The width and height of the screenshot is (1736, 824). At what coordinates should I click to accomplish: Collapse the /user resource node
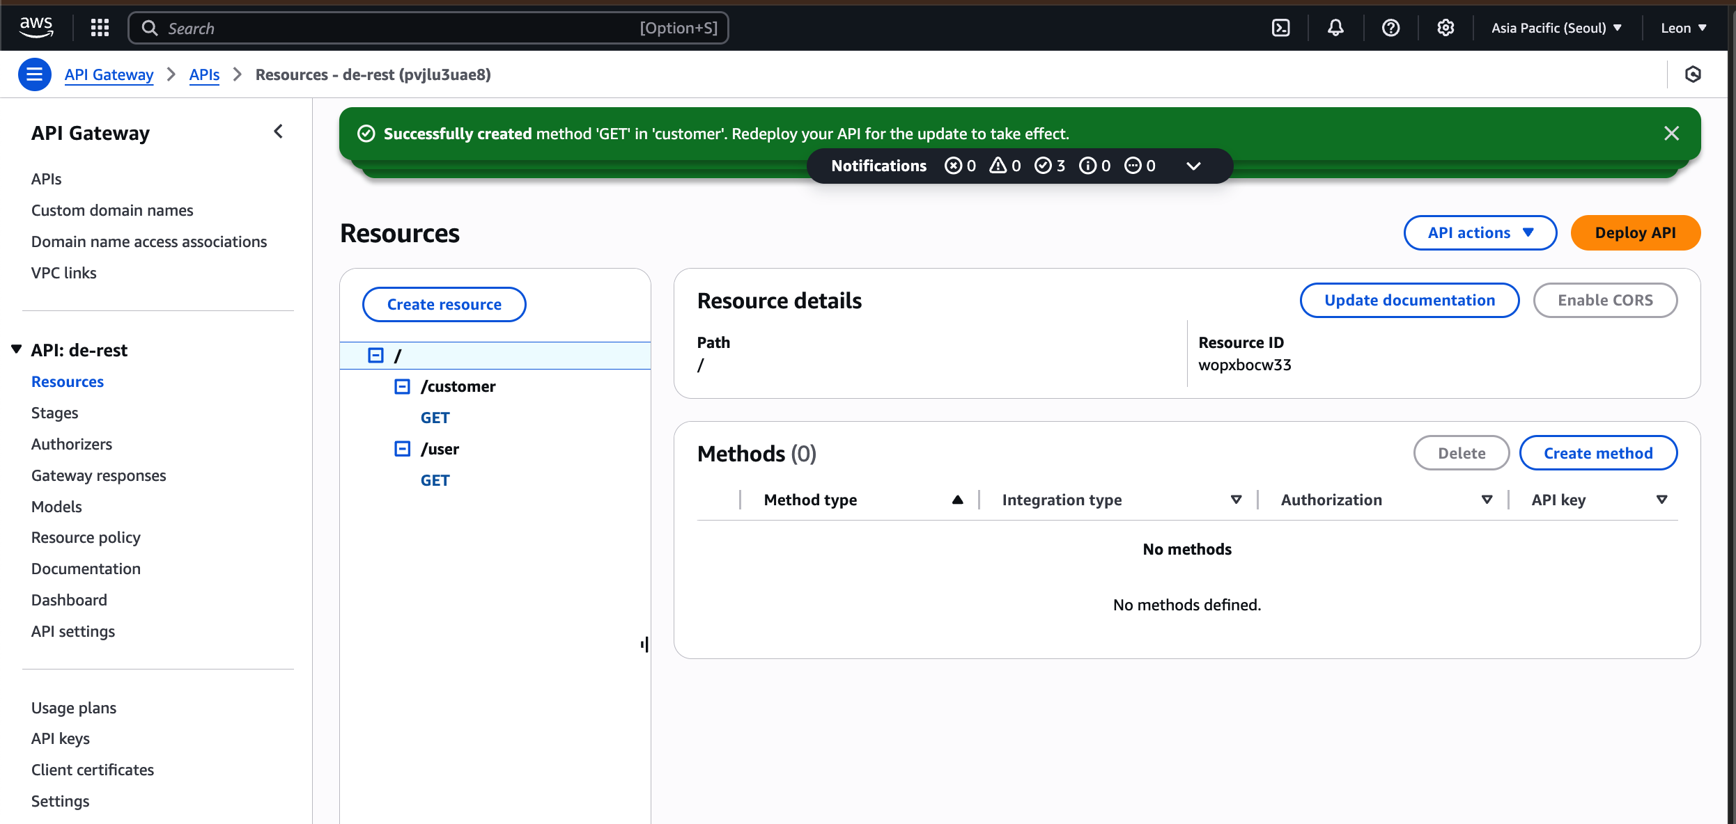pyautogui.click(x=402, y=449)
